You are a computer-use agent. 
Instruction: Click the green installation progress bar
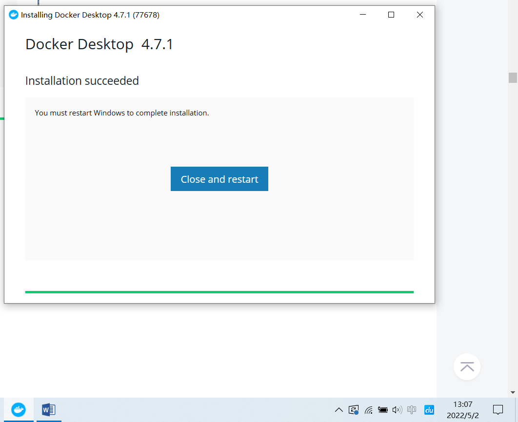[219, 292]
